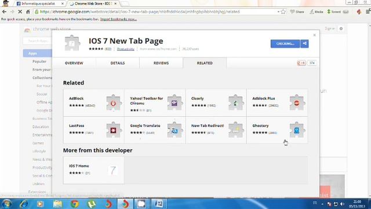Click the Media toolbar button

(x=317, y=12)
